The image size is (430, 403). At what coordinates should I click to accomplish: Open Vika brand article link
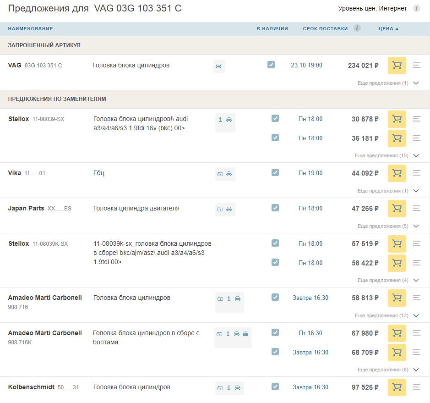[27, 173]
